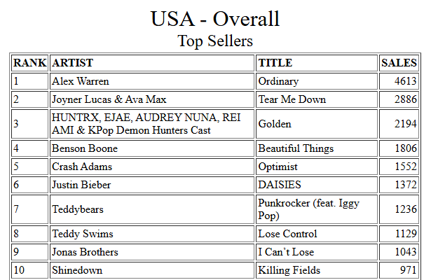
Task: Click the Top Sellers subheading
Action: (215, 41)
